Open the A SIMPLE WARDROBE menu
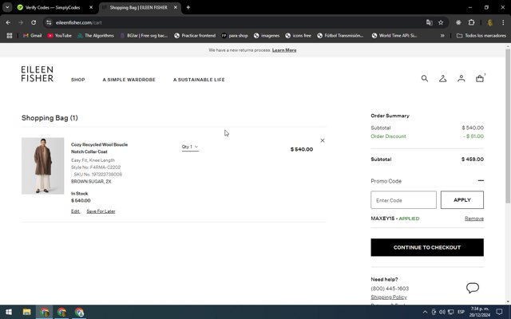Screen dimensions: 511x319 click(x=129, y=80)
